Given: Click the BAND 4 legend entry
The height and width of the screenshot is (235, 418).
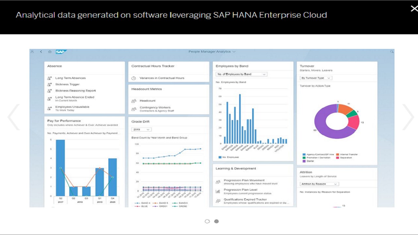Looking at the screenshot, I should pyautogui.click(x=142, y=203).
